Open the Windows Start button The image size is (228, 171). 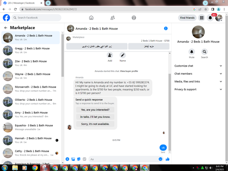[x=5, y=168]
